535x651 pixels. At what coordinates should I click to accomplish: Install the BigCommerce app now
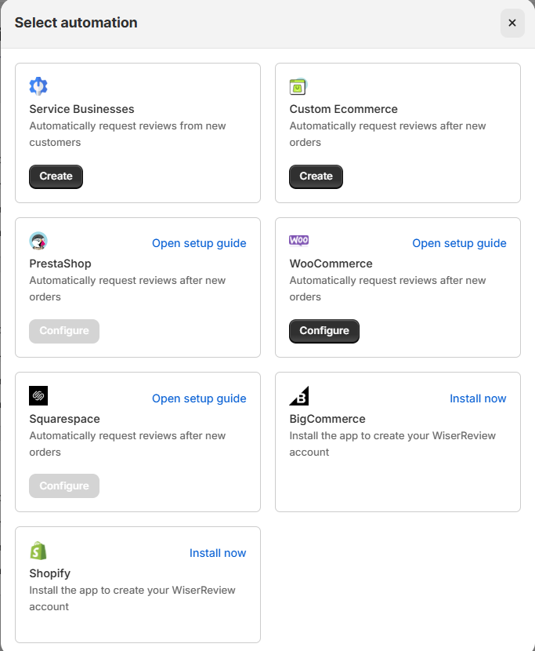pyautogui.click(x=478, y=398)
